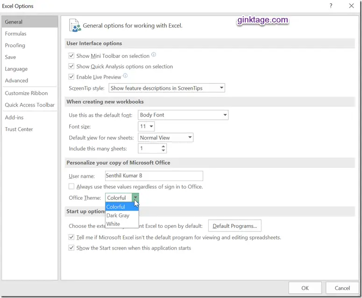Open the Trust Center category
Image resolution: width=362 pixels, height=298 pixels.
click(29, 129)
